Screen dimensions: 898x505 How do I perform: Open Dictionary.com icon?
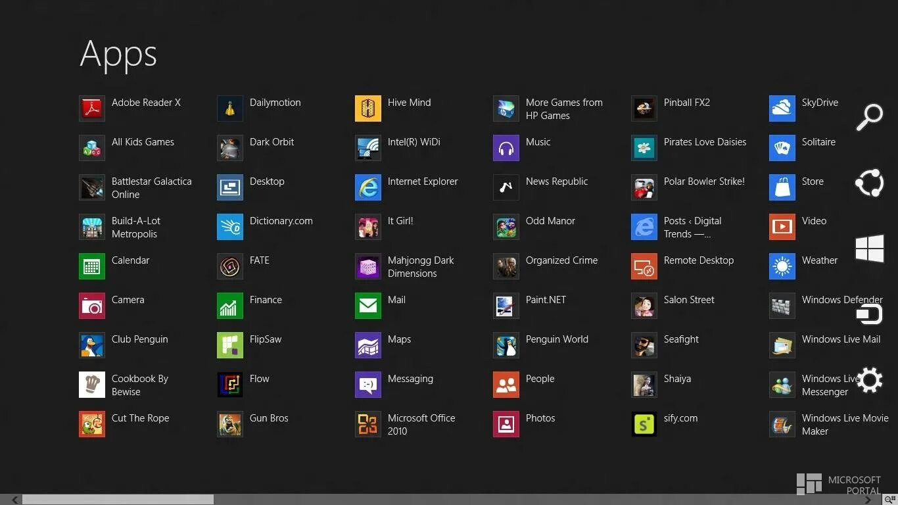pyautogui.click(x=230, y=227)
